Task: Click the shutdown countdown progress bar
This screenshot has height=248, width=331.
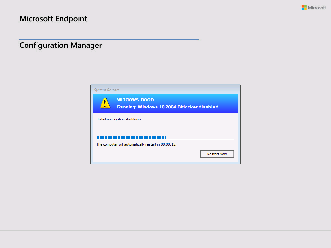Action: 165,138
